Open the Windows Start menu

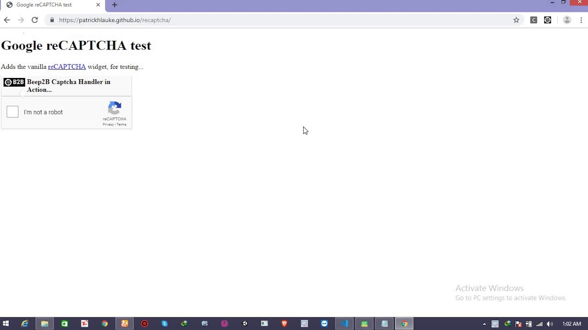(x=6, y=324)
